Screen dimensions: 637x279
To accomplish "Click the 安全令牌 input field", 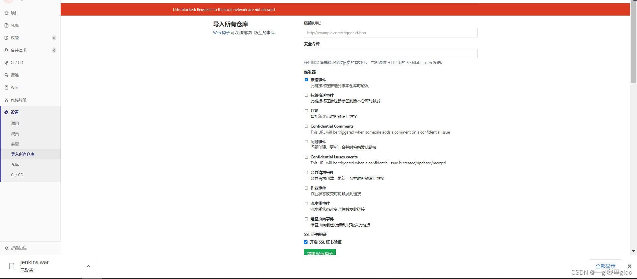I will [390, 54].
